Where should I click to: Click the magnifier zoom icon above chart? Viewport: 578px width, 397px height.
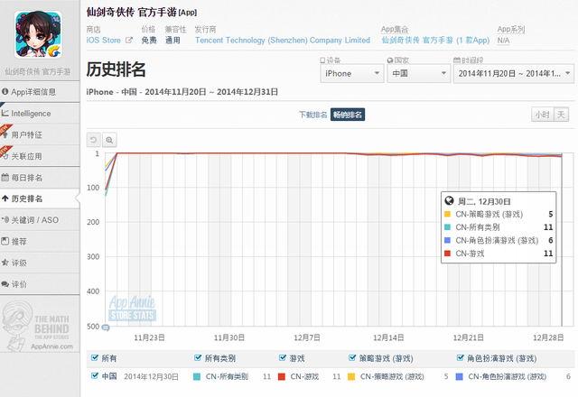[109, 140]
